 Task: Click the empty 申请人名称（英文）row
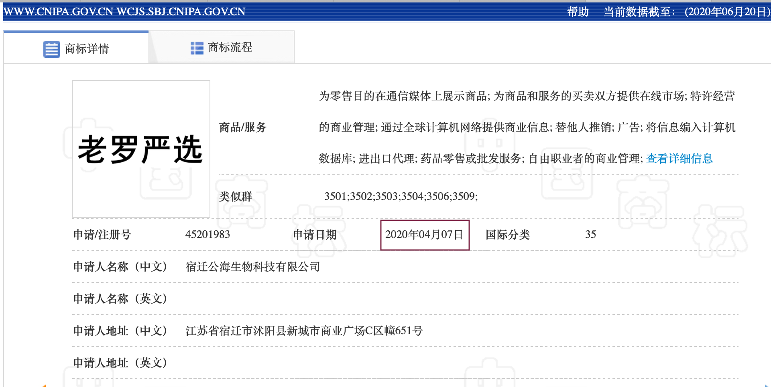point(281,299)
